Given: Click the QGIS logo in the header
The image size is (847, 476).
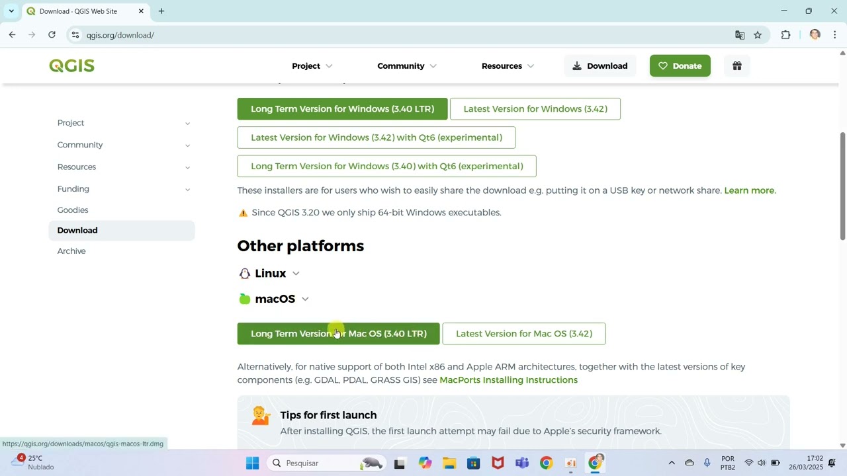Looking at the screenshot, I should click(x=71, y=65).
